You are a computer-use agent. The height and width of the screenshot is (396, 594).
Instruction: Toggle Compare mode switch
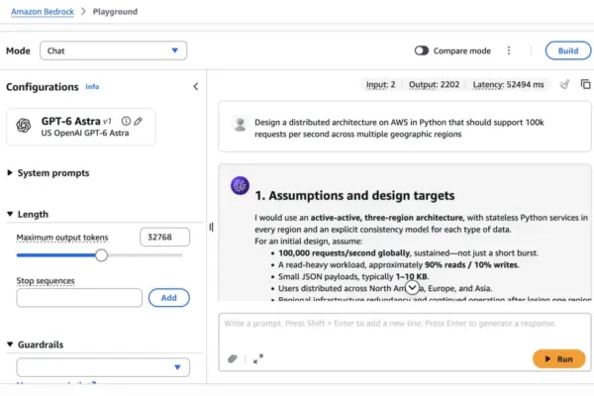[x=422, y=50]
